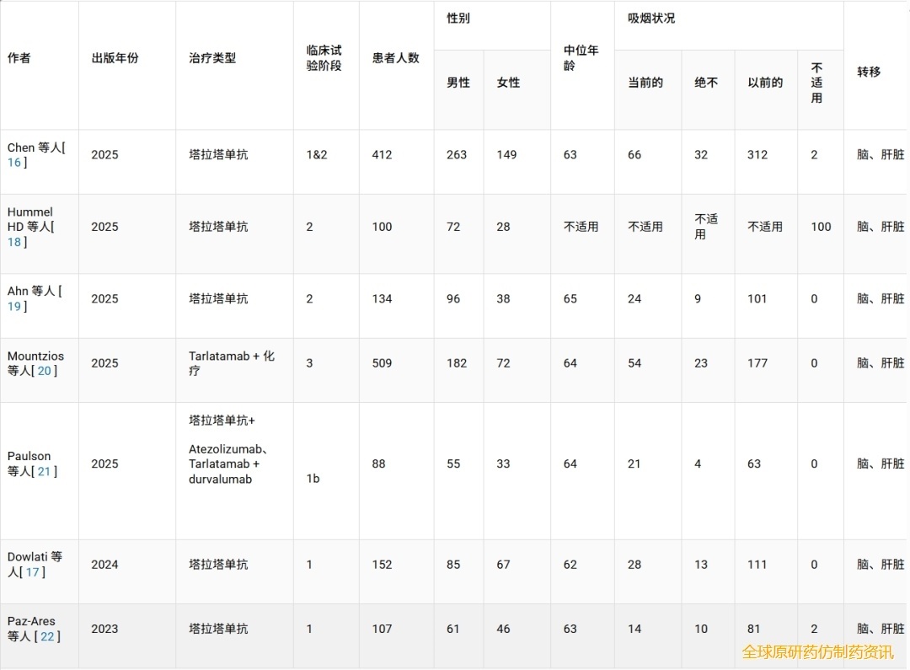Select patient count 509 in Mountzios row
Image resolution: width=910 pixels, height=670 pixels.
pyautogui.click(x=382, y=363)
